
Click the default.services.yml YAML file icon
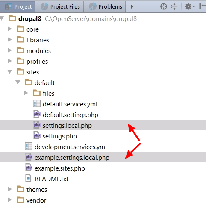tap(37, 103)
